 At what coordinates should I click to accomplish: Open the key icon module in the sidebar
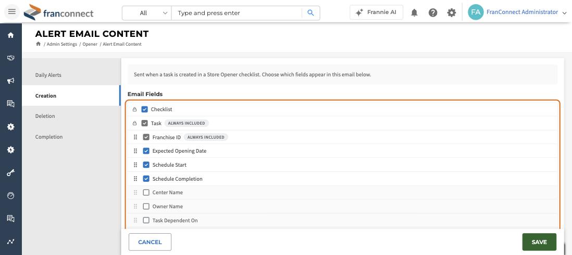(x=10, y=173)
